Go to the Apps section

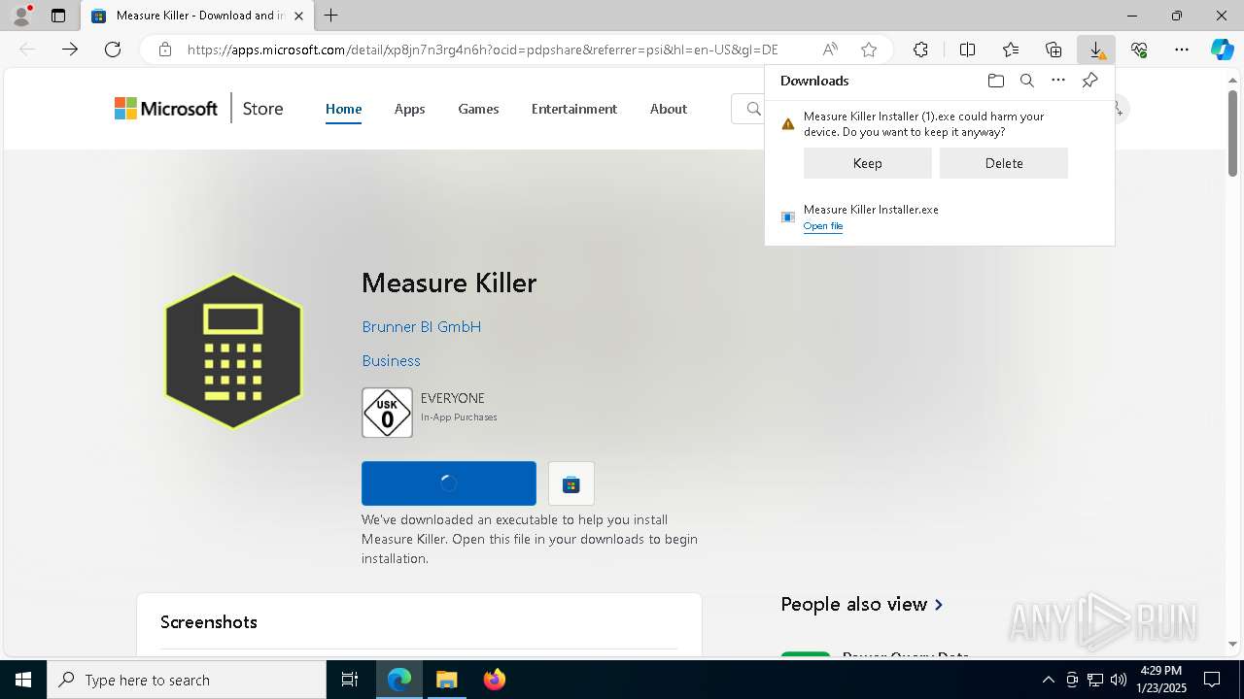409,109
